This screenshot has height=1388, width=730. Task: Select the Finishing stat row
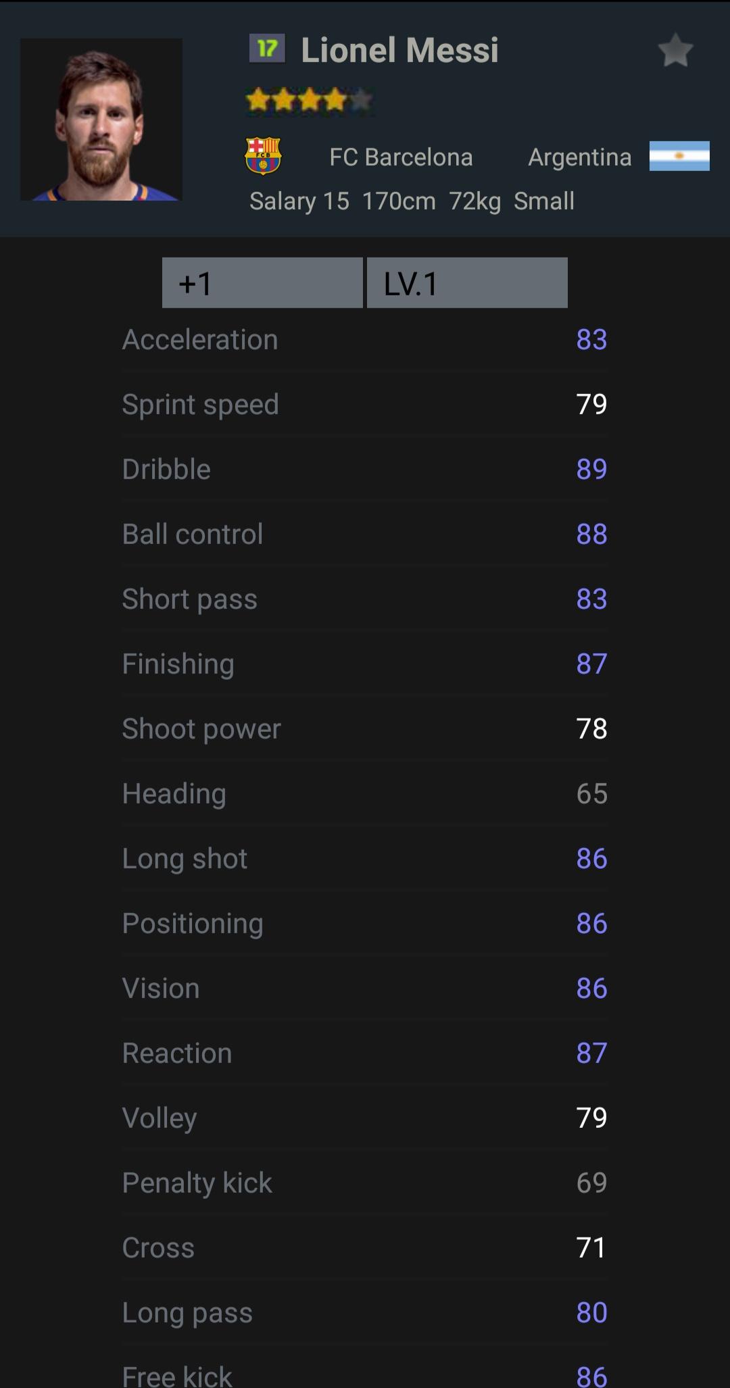pyautogui.click(x=365, y=664)
